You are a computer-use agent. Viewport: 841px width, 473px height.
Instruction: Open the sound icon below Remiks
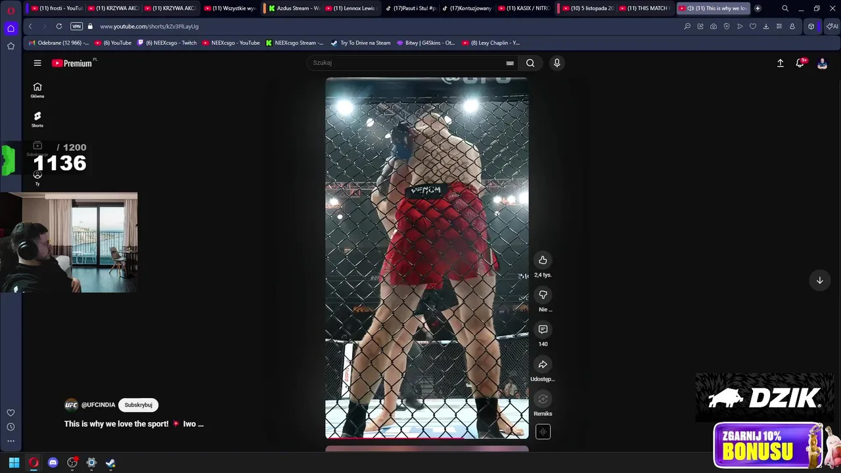click(543, 432)
